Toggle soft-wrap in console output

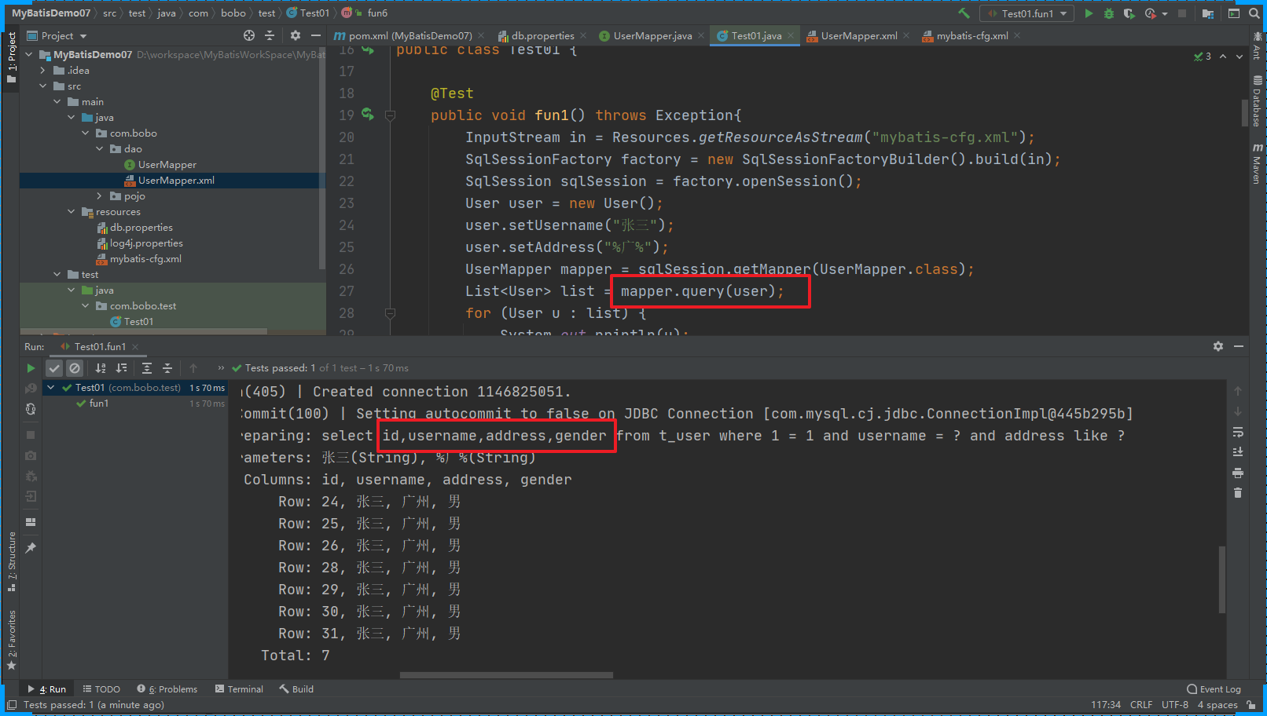pos(1238,432)
